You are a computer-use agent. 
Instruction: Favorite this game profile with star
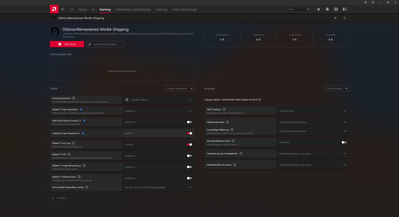[335, 18]
